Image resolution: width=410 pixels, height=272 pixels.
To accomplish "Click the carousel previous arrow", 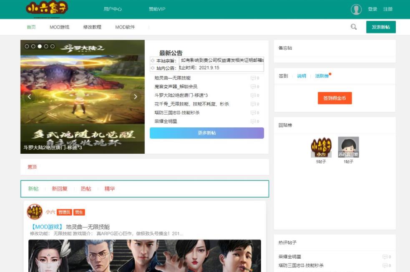I will point(29,97).
